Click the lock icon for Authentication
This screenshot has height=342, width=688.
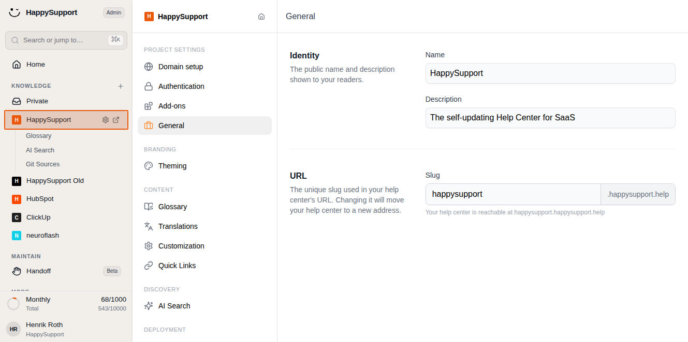pos(149,86)
